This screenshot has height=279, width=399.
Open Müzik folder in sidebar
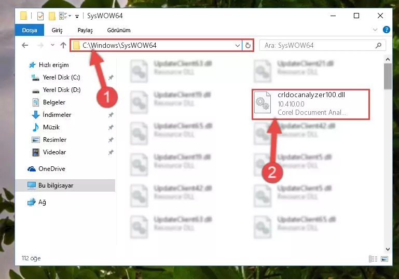[46, 127]
